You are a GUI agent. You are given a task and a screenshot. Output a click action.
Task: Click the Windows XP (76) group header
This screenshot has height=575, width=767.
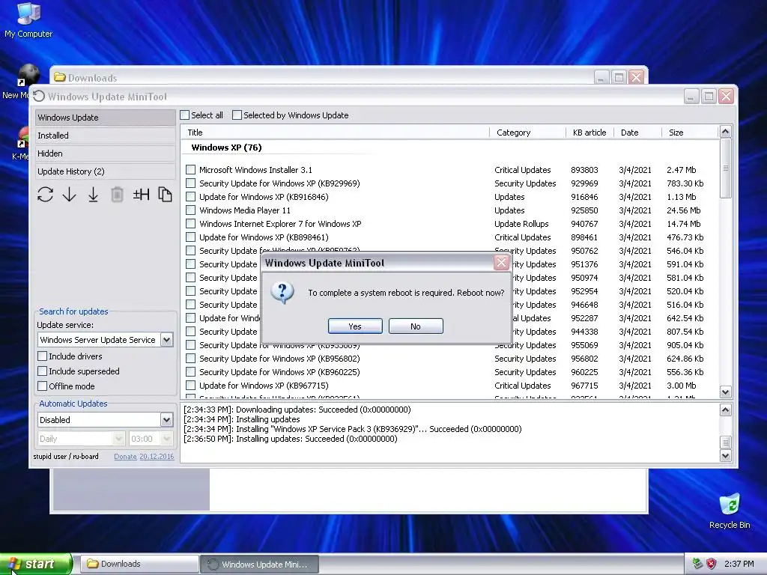pos(226,147)
